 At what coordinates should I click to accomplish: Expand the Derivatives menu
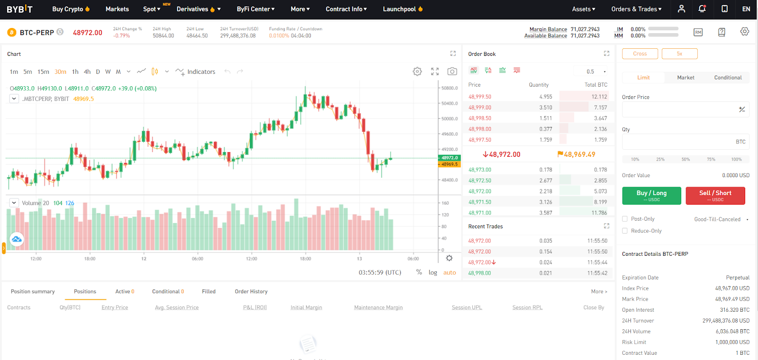pyautogui.click(x=199, y=9)
